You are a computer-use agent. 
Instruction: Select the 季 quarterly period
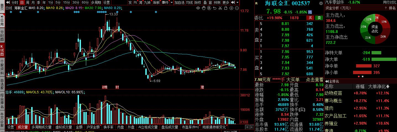(x=39, y=2)
